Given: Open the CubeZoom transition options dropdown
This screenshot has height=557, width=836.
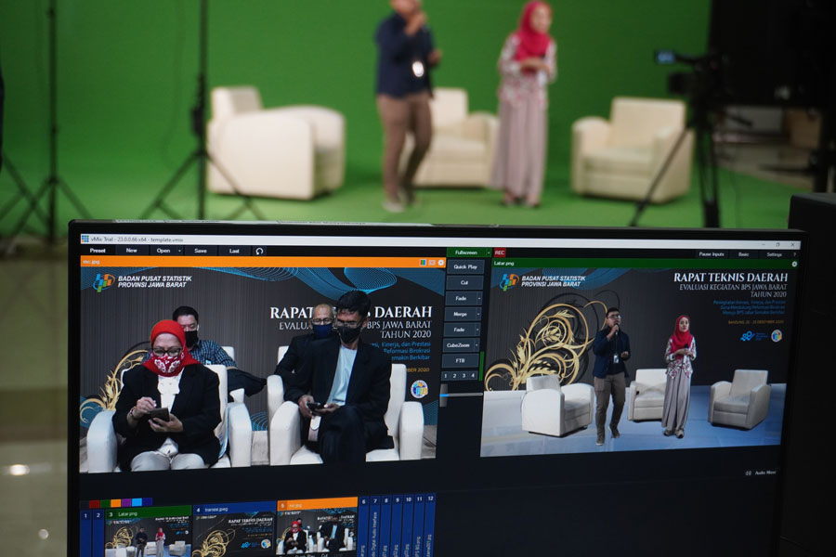Looking at the screenshot, I should [x=477, y=344].
